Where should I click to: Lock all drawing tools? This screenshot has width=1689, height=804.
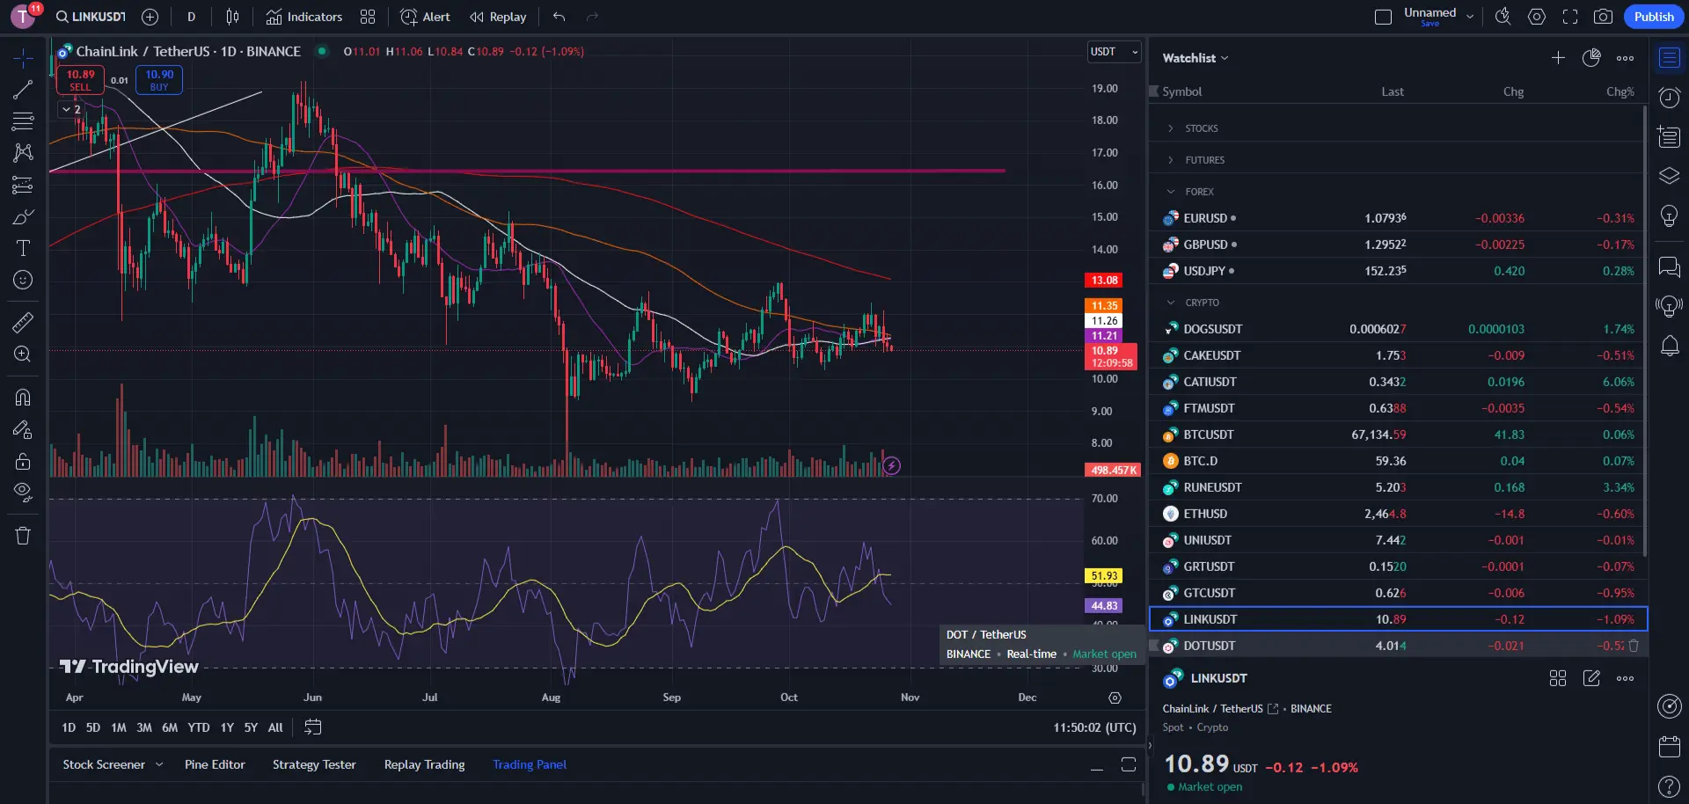tap(23, 462)
